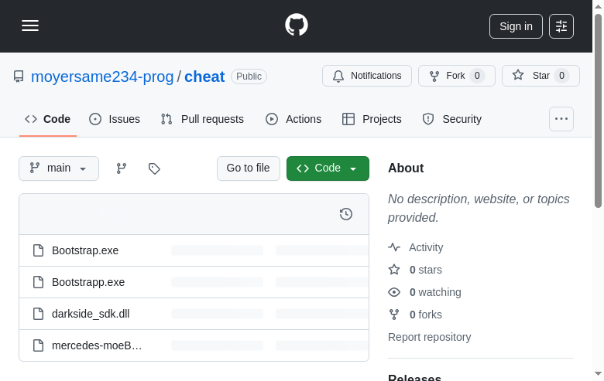The image size is (604, 381).
Task: Expand the main branch selector dropdown
Action: (59, 168)
